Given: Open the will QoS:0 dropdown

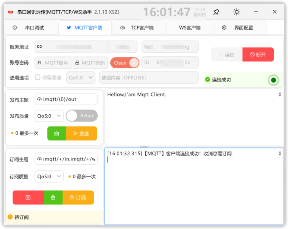Looking at the screenshot, I should 81,77.
